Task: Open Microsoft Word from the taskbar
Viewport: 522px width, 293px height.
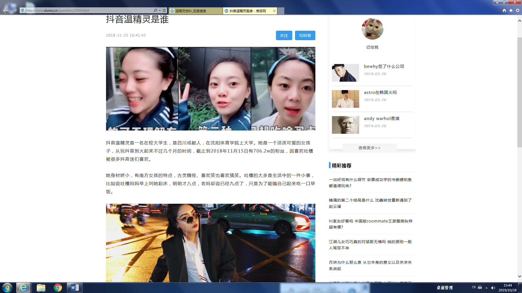Action: click(74, 288)
